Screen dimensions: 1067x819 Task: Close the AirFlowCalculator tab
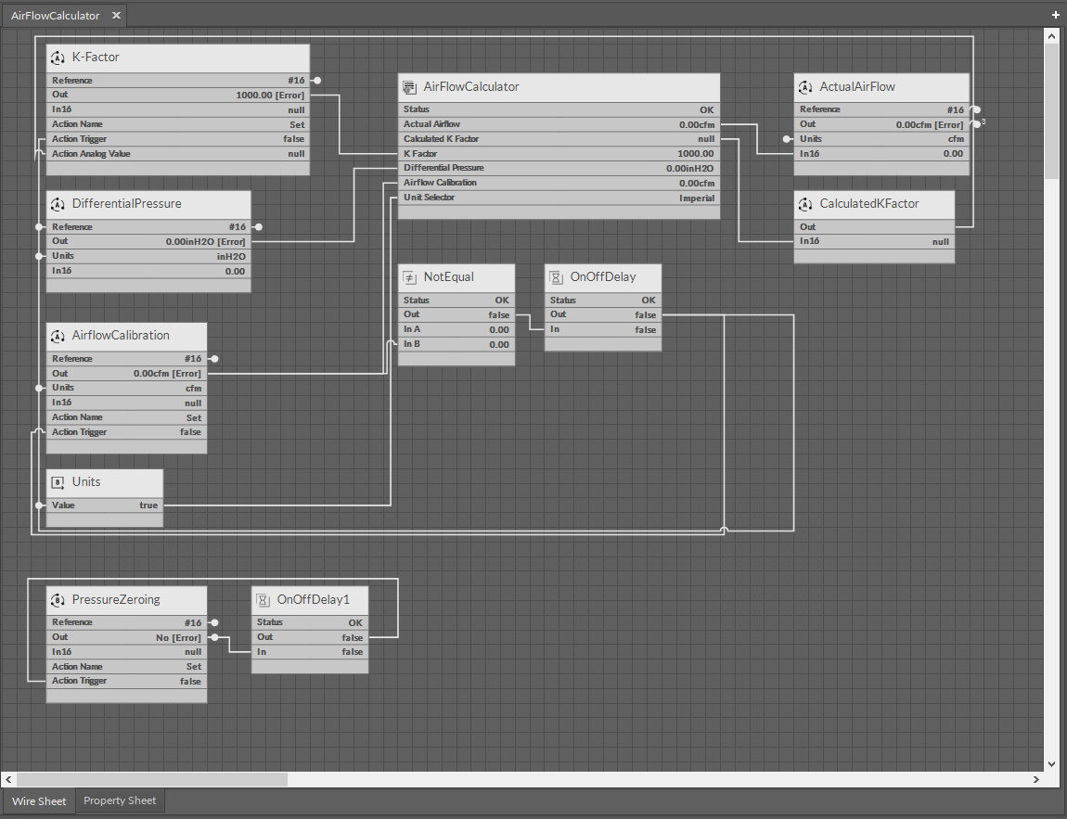click(x=116, y=16)
